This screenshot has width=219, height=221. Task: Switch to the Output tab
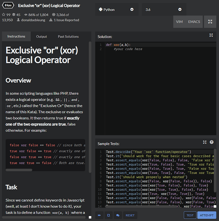(41, 37)
